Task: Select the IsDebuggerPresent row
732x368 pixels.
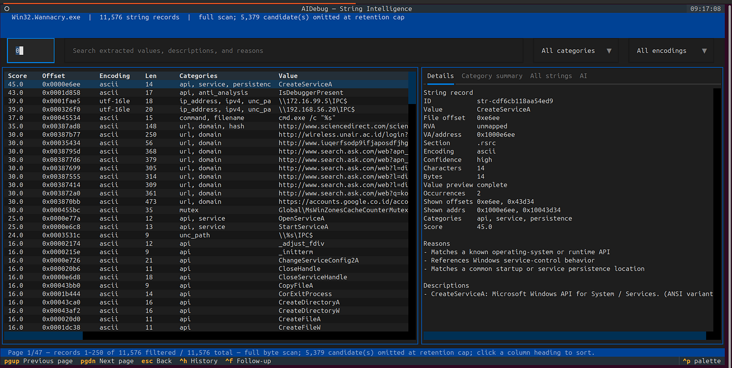Action: (x=207, y=93)
